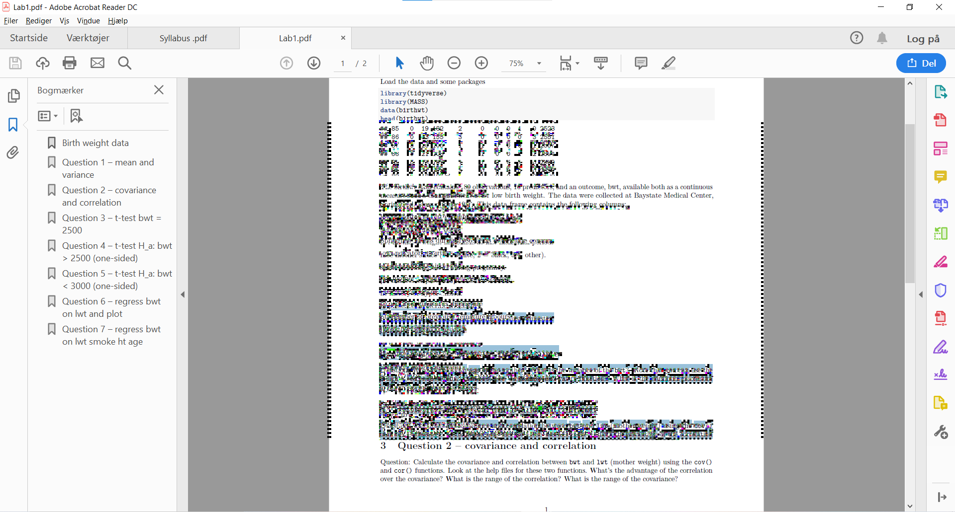Viewport: 955px width, 512px height.
Task: Select bookmark Question 3 – t-test bwt = 2500
Action: [x=111, y=223]
